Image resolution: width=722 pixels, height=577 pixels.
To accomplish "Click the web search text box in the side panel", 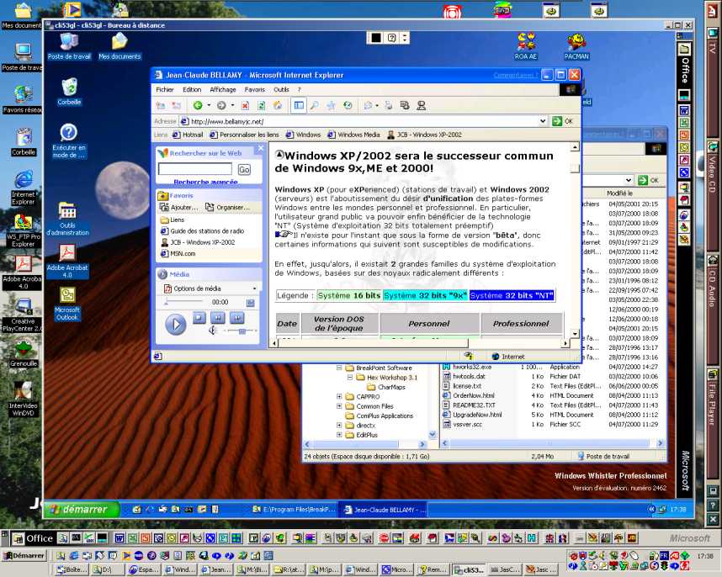I will (x=194, y=169).
